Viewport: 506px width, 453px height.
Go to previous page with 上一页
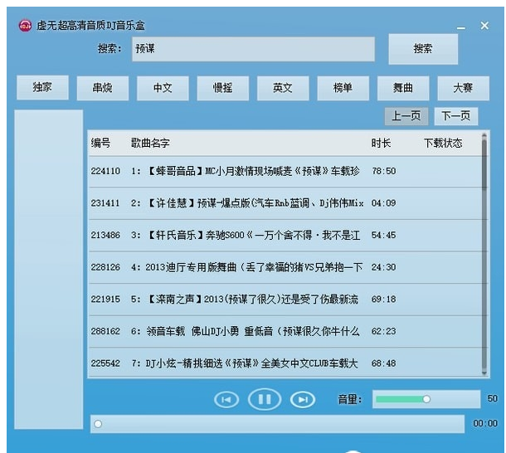tap(406, 116)
